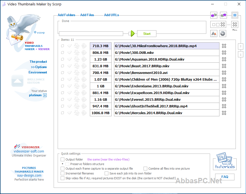Open Add Files tab

point(87,15)
